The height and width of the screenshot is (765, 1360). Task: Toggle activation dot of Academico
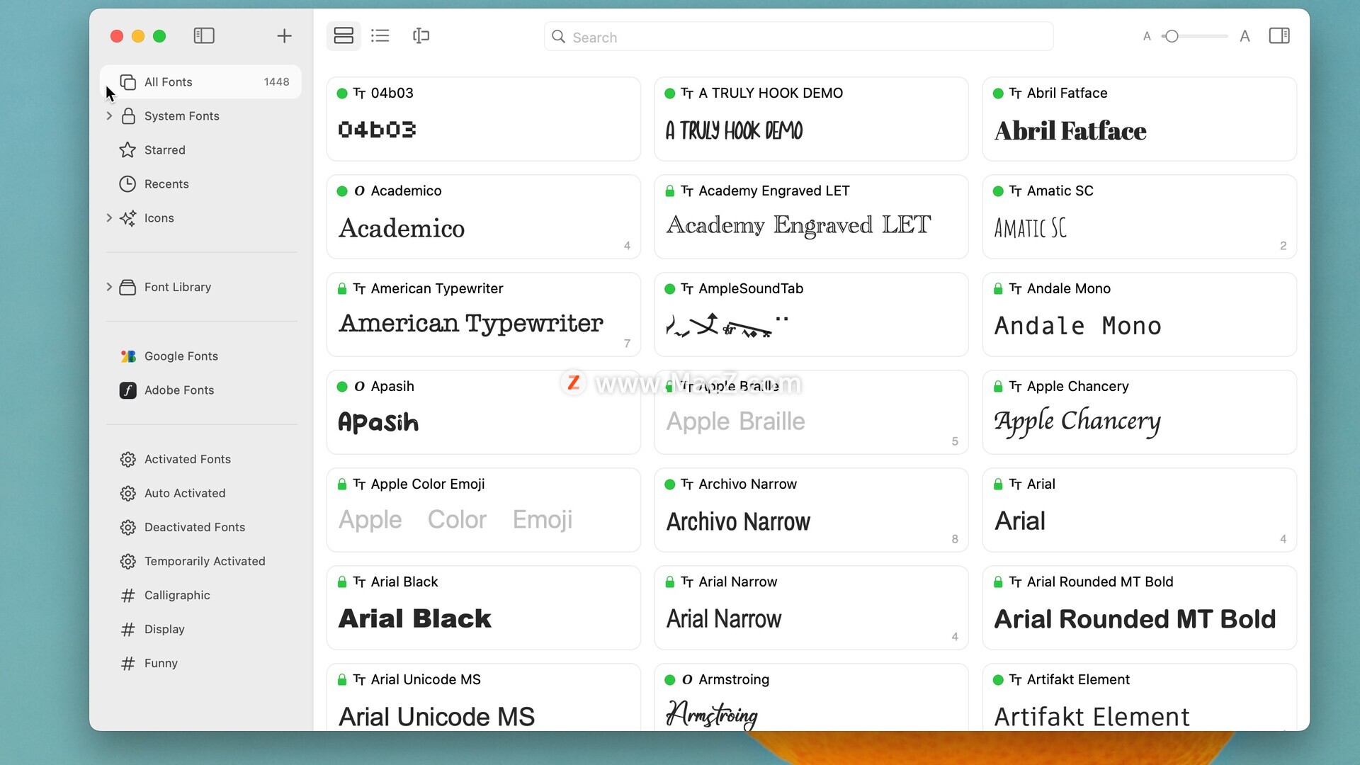[342, 191]
